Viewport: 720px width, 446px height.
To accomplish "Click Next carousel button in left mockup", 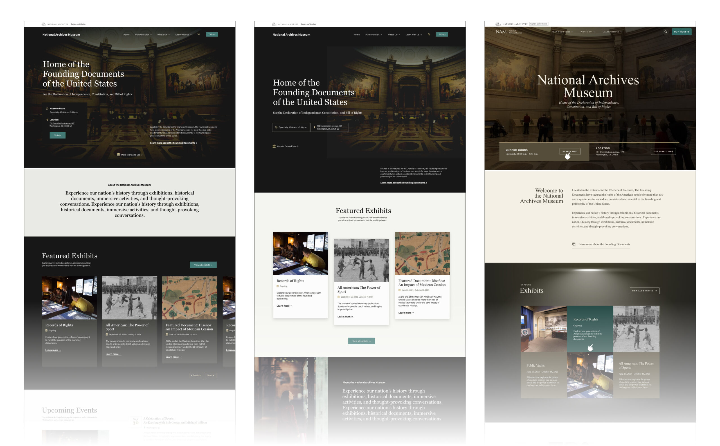I will click(210, 375).
